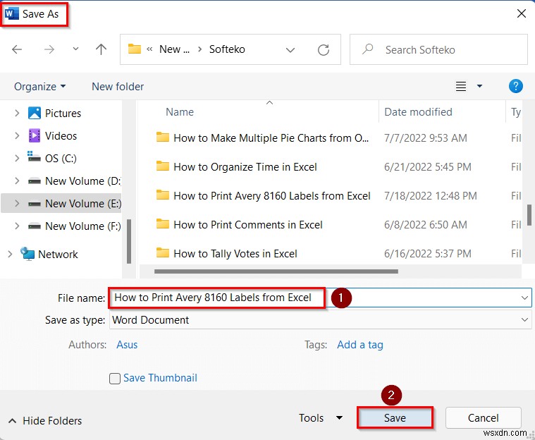535x440 pixels.
Task: Click the navigation pane scrollbar
Action: point(128,241)
